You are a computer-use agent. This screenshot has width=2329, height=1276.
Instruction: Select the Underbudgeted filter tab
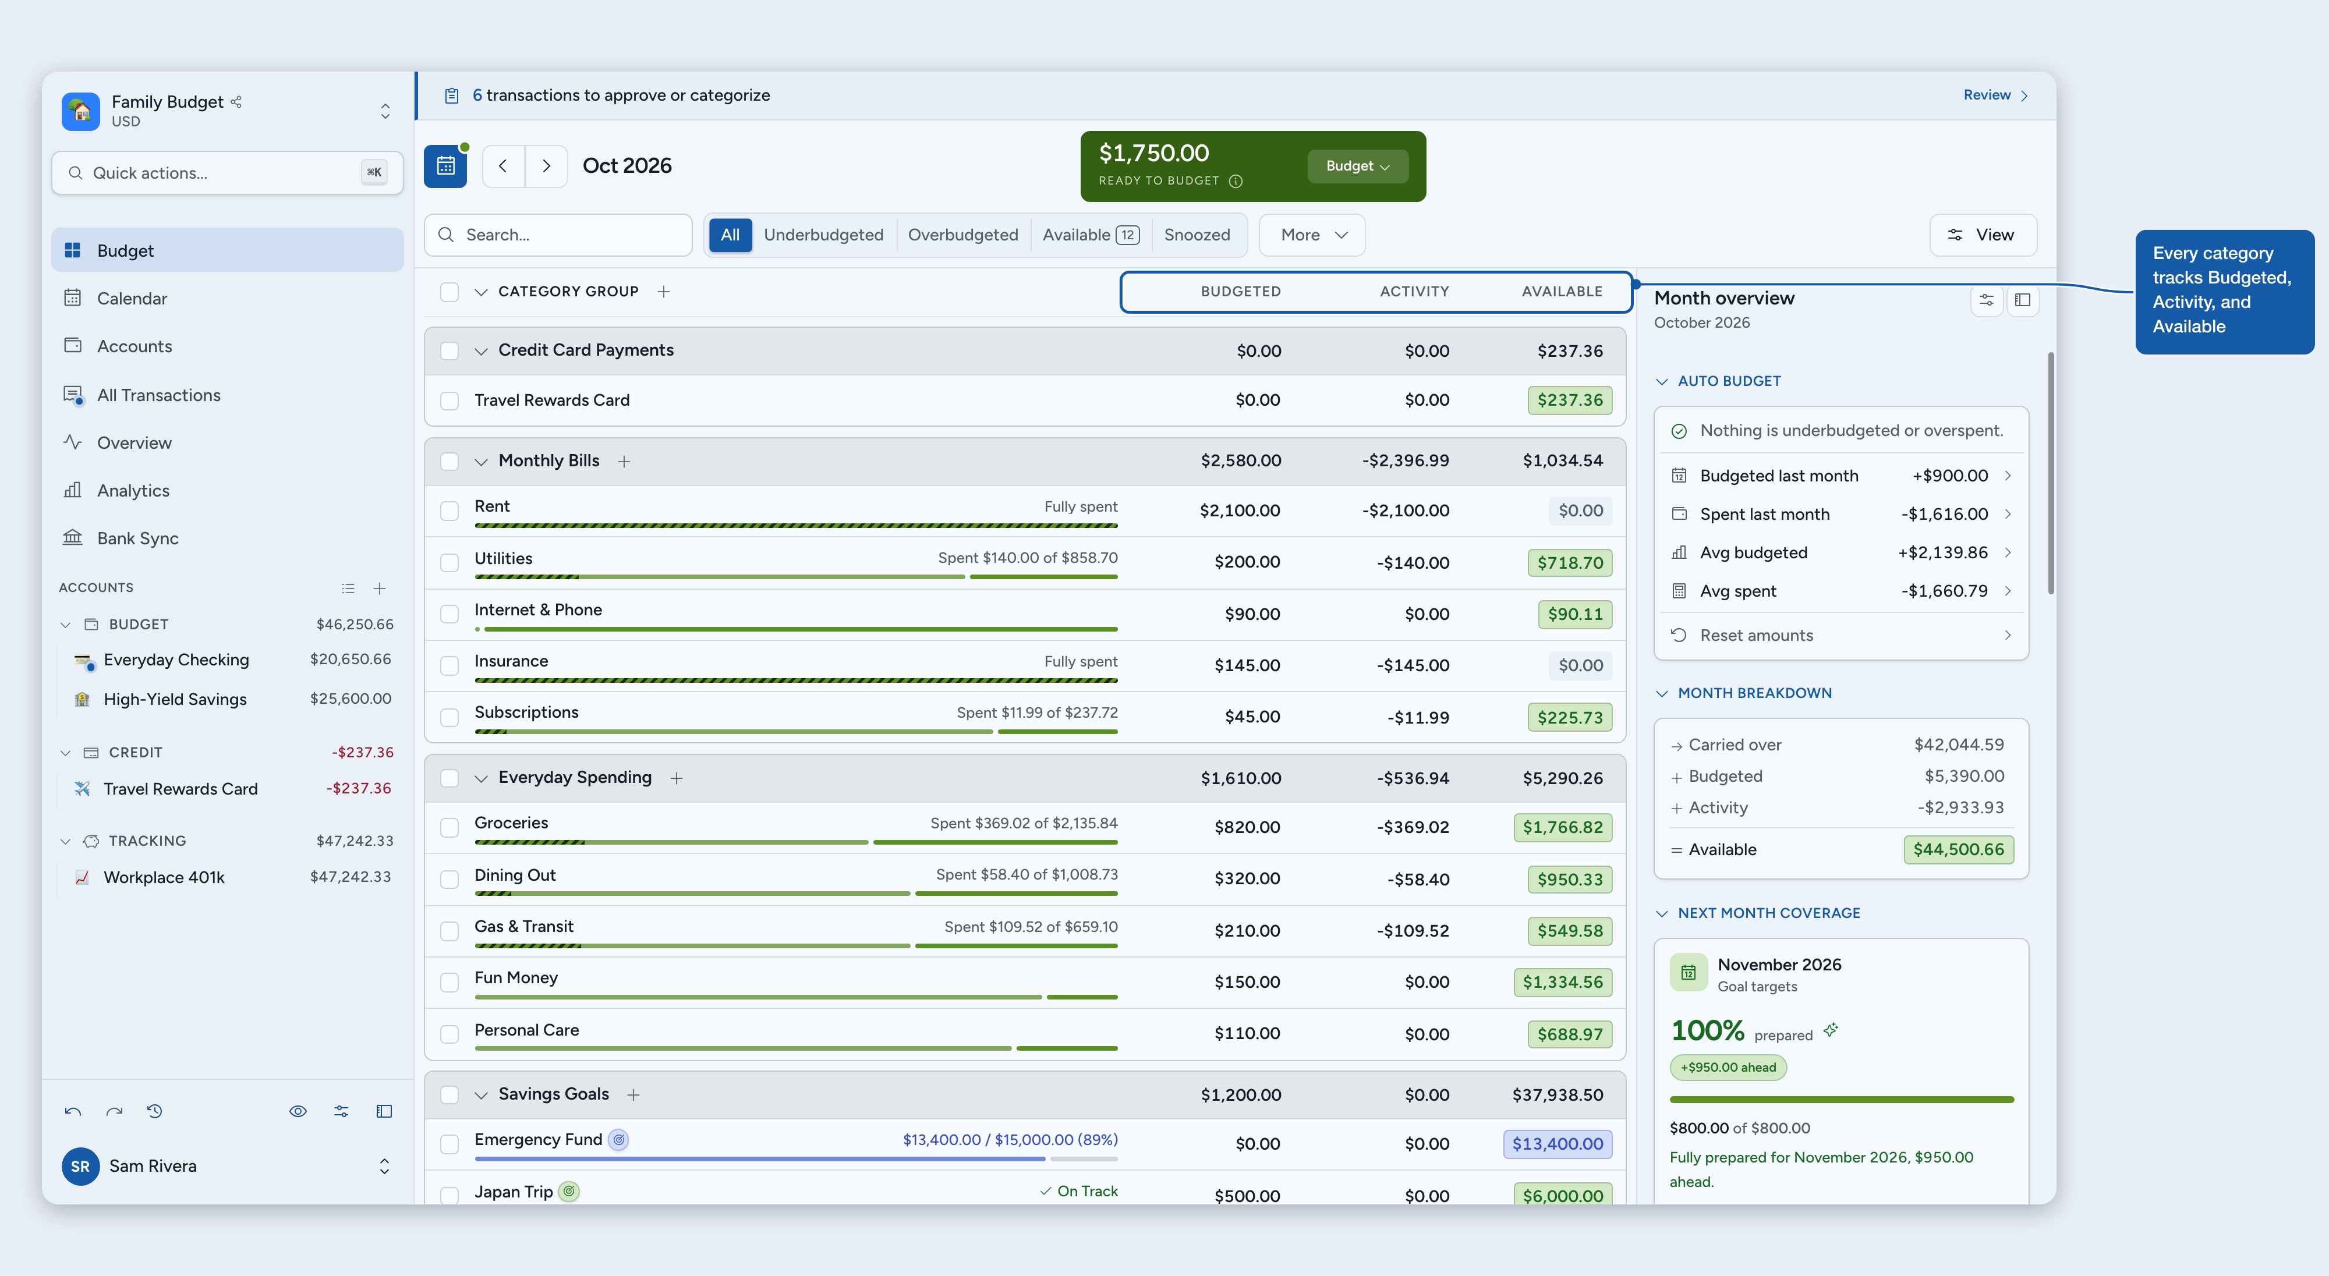point(823,235)
